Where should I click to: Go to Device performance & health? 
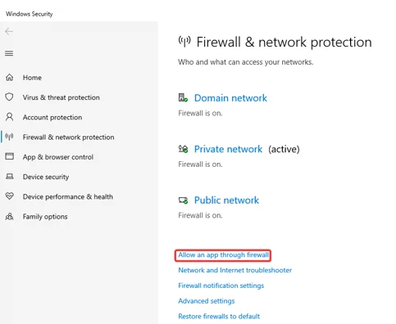click(68, 196)
